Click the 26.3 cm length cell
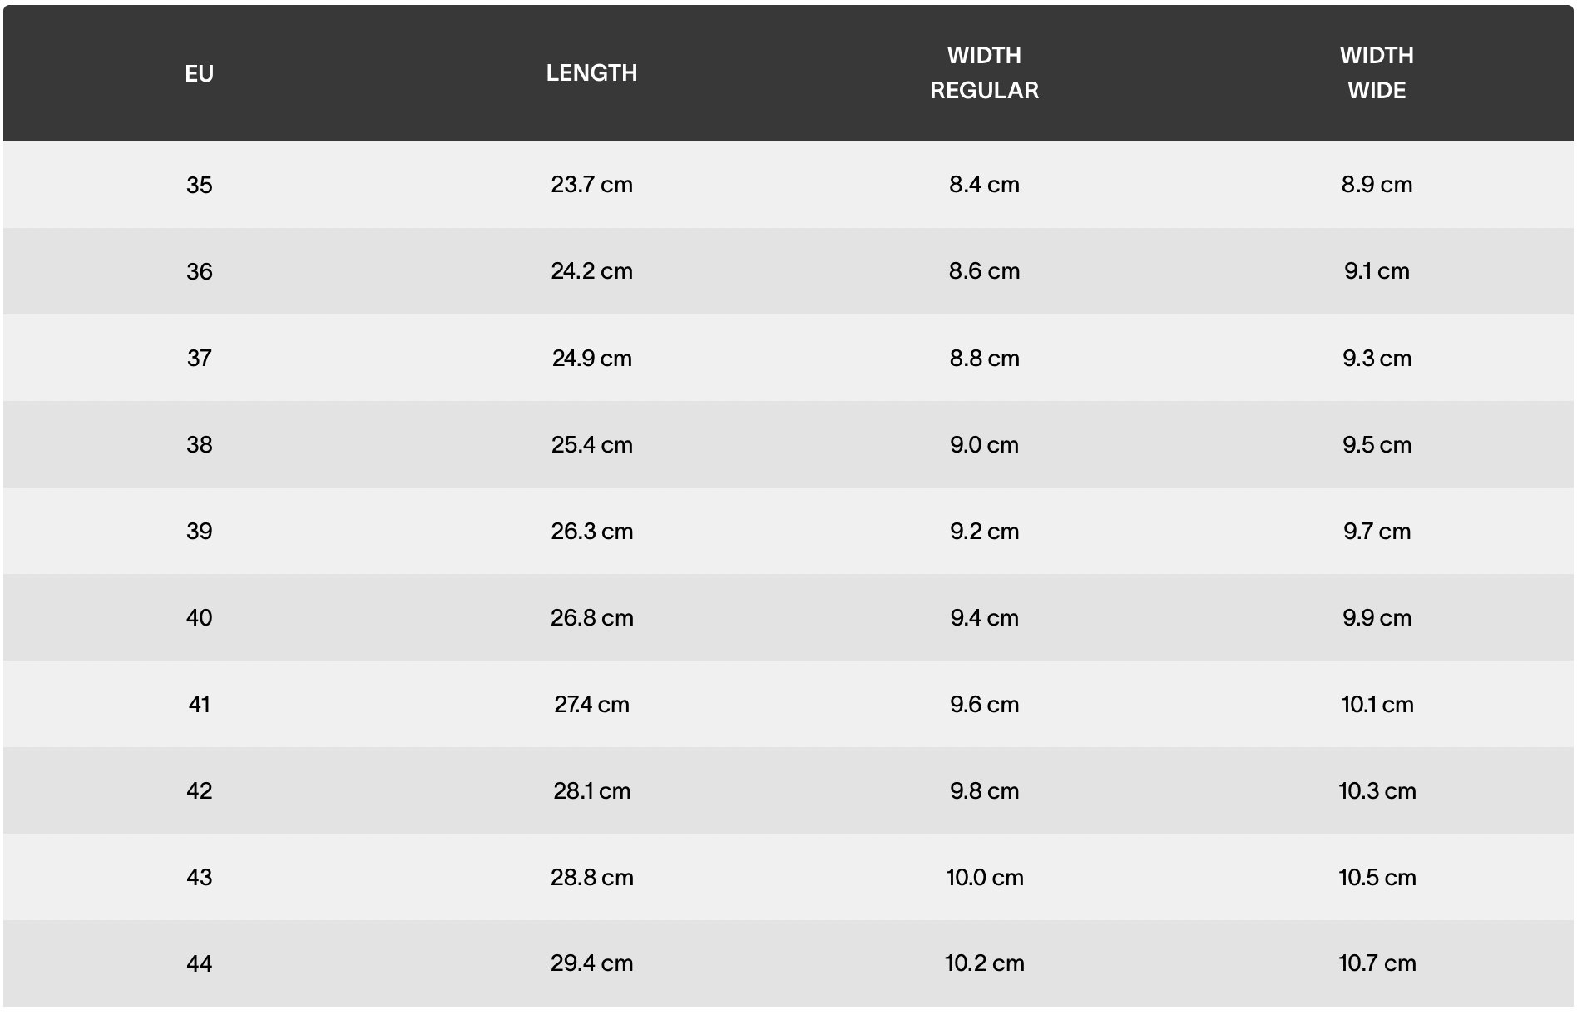Screen dimensions: 1582x1015 (591, 531)
